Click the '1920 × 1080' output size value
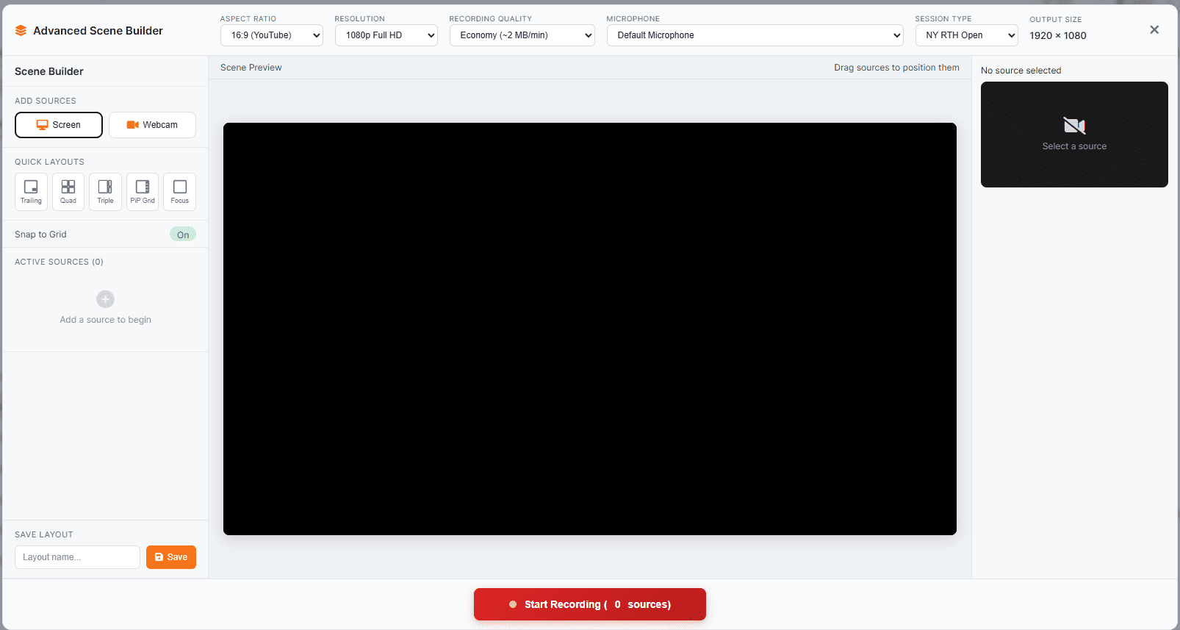This screenshot has width=1180, height=630. click(1058, 35)
